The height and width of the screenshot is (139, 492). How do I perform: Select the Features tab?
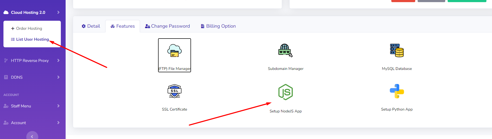(x=123, y=26)
